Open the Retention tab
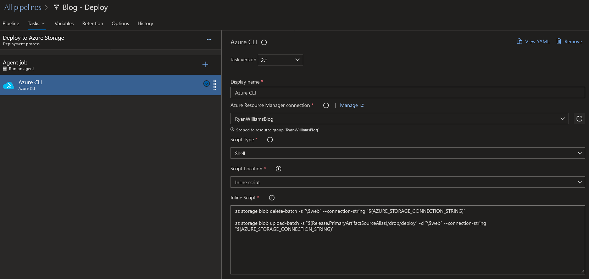Screen dimensions: 589x279 tap(93, 23)
